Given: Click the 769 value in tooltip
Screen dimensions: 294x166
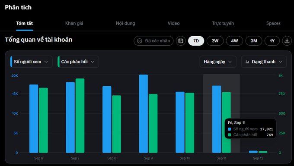Looking at the screenshot, I should click(270, 135).
